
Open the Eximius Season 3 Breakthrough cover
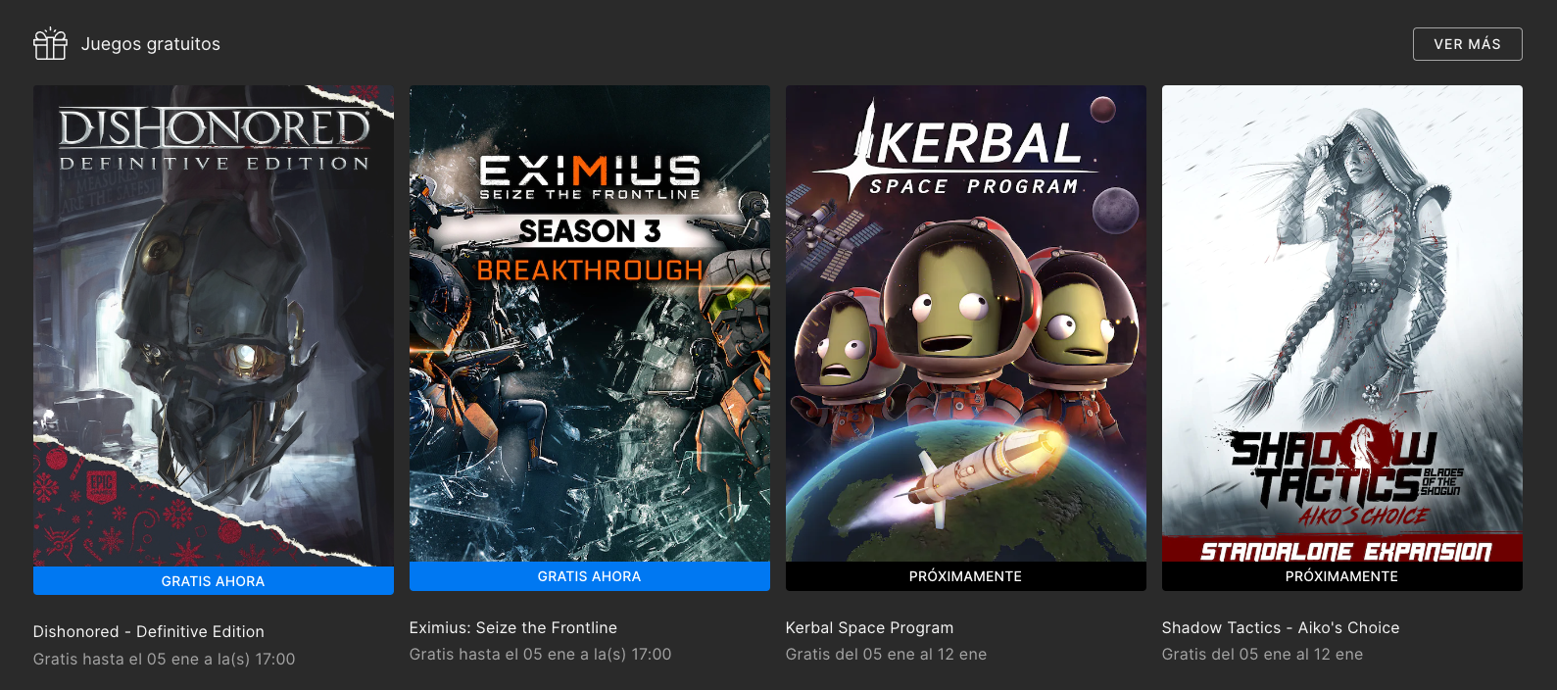point(590,323)
